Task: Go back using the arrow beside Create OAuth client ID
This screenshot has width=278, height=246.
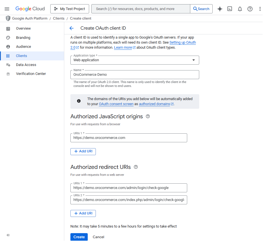Action: click(72, 28)
